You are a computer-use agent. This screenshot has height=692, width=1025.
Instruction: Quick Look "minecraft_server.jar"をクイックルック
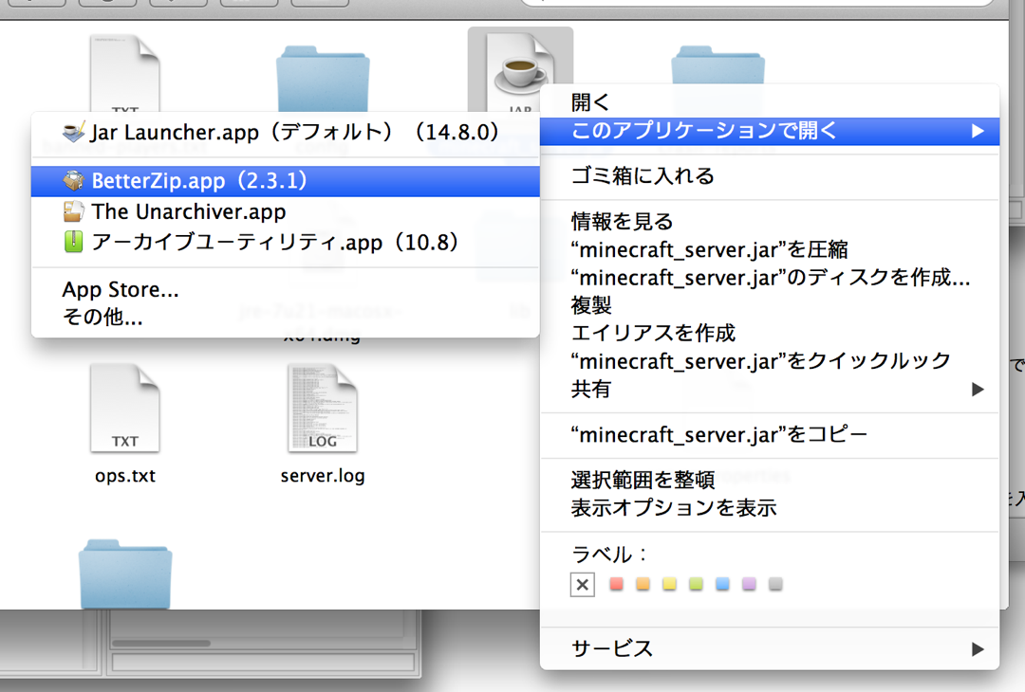[770, 361]
